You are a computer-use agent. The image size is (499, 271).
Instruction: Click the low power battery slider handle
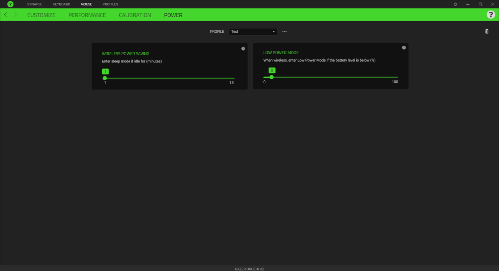(x=272, y=77)
